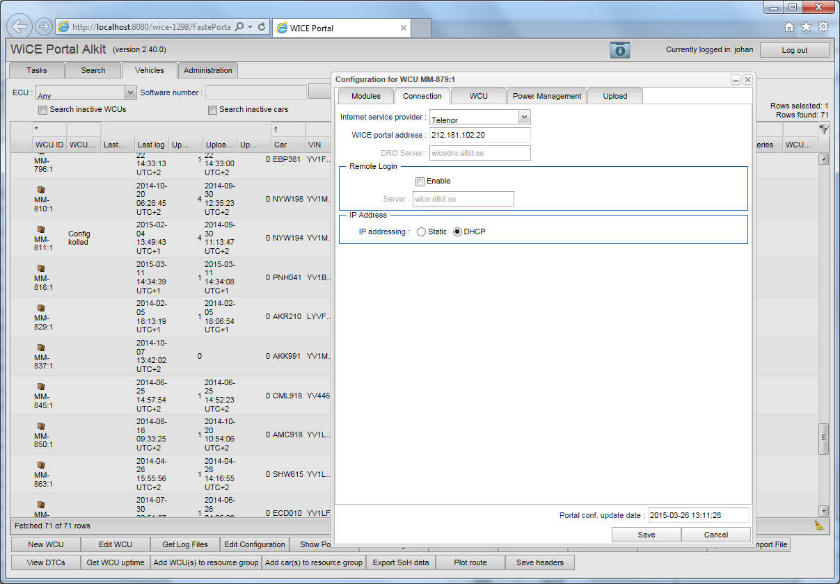Select the Static IP addressing option

pyautogui.click(x=422, y=232)
